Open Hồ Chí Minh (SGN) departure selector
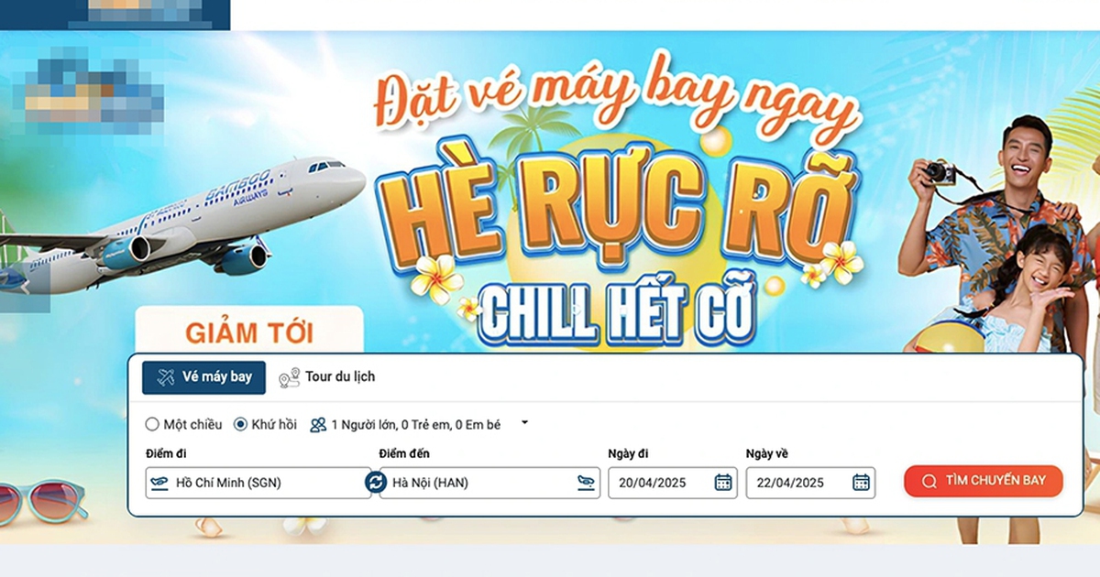Viewport: 1100px width, 577px height. (258, 483)
